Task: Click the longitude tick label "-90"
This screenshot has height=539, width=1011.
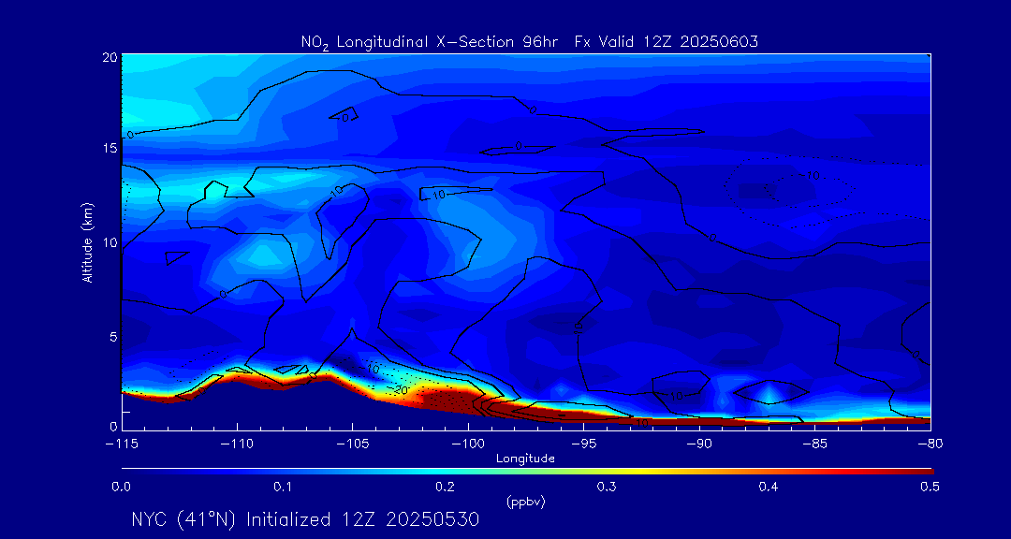Action: coord(698,444)
